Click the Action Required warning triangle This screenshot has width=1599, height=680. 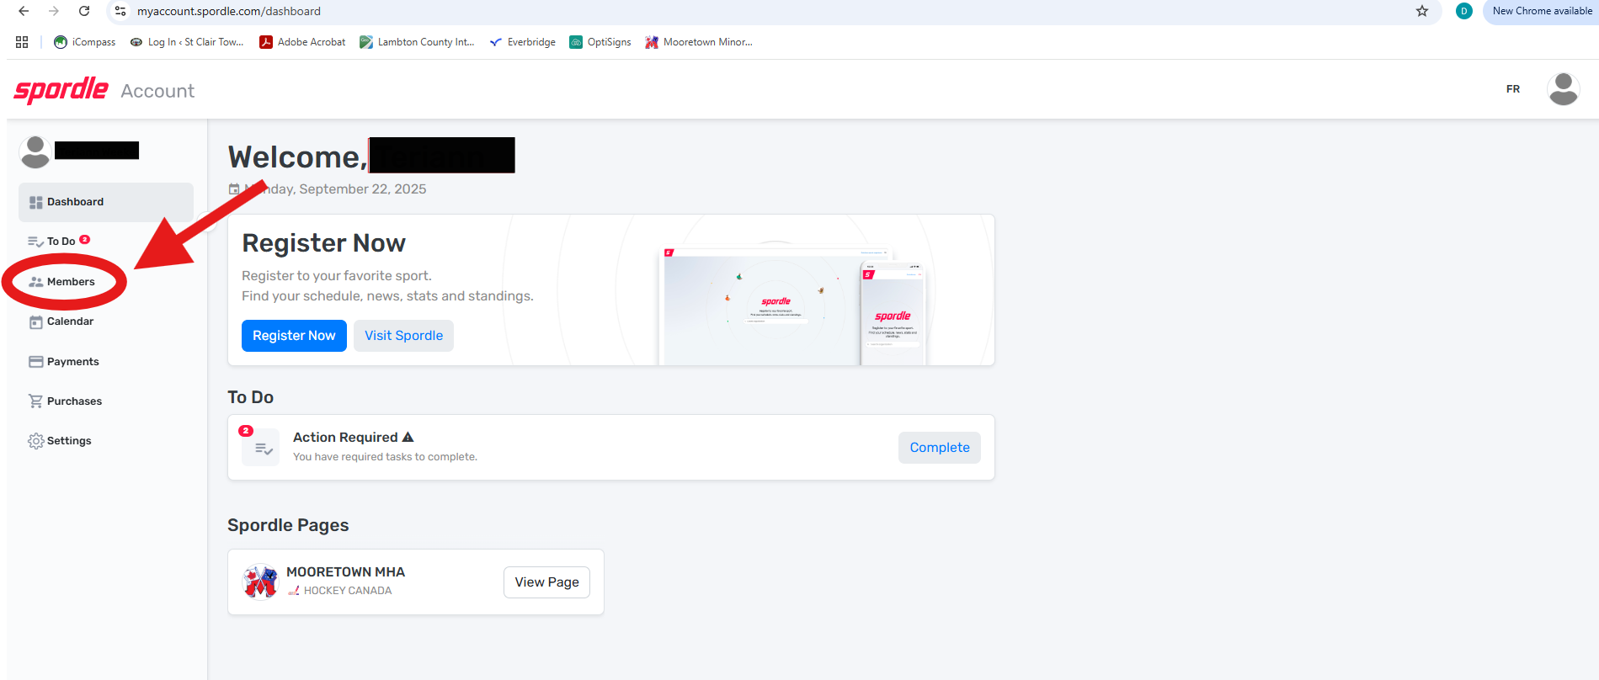(408, 438)
